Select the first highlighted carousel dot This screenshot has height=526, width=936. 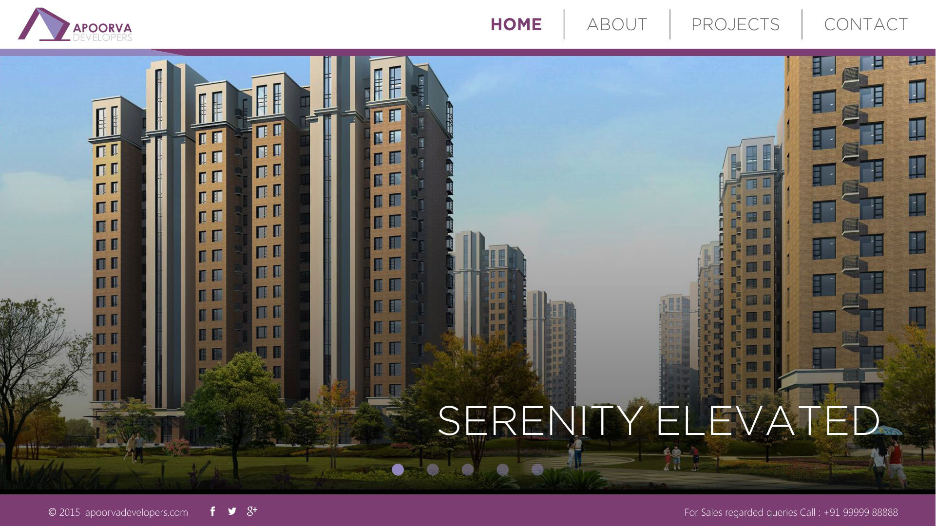point(398,470)
